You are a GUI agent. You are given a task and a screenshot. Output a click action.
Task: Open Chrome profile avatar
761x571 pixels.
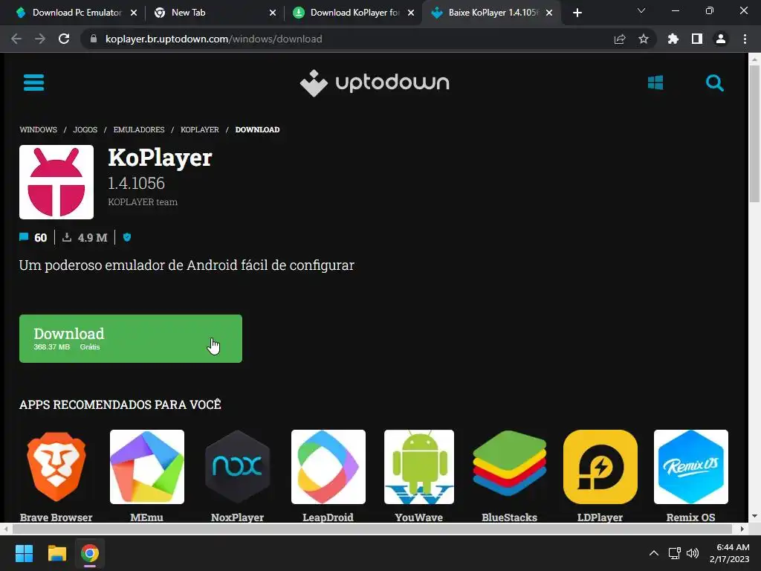pos(721,39)
